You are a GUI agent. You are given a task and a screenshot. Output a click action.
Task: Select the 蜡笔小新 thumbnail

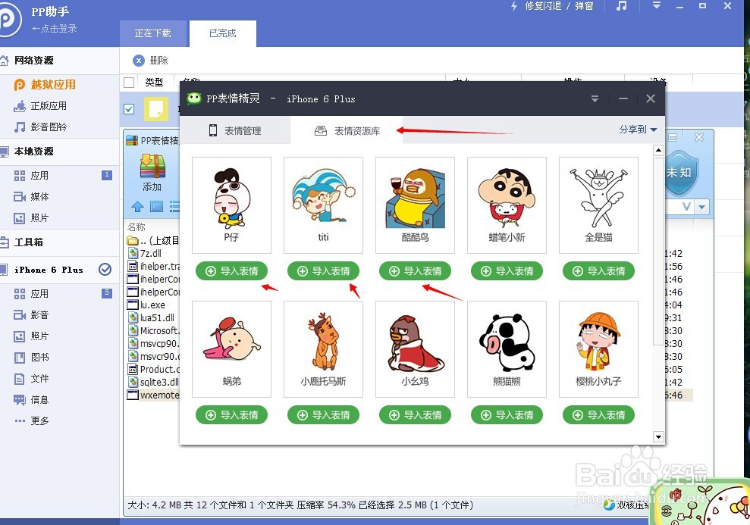coord(507,205)
